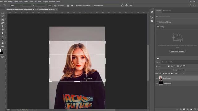Open the Layer menu
This screenshot has width=198, height=111.
[x=16, y=2]
